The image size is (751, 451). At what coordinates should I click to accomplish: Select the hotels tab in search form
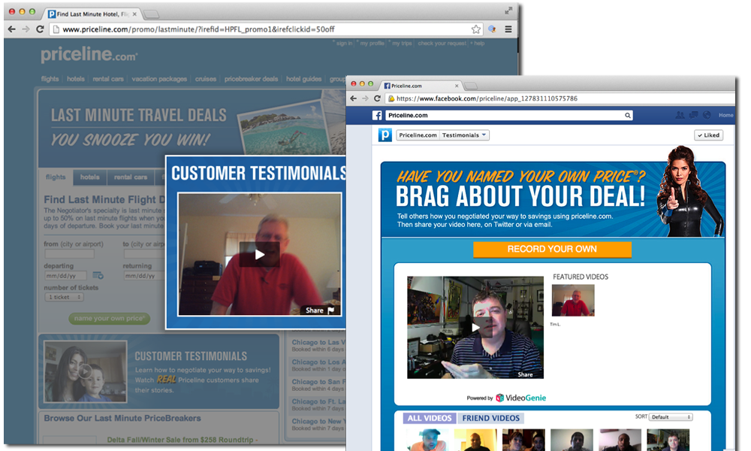(x=90, y=177)
